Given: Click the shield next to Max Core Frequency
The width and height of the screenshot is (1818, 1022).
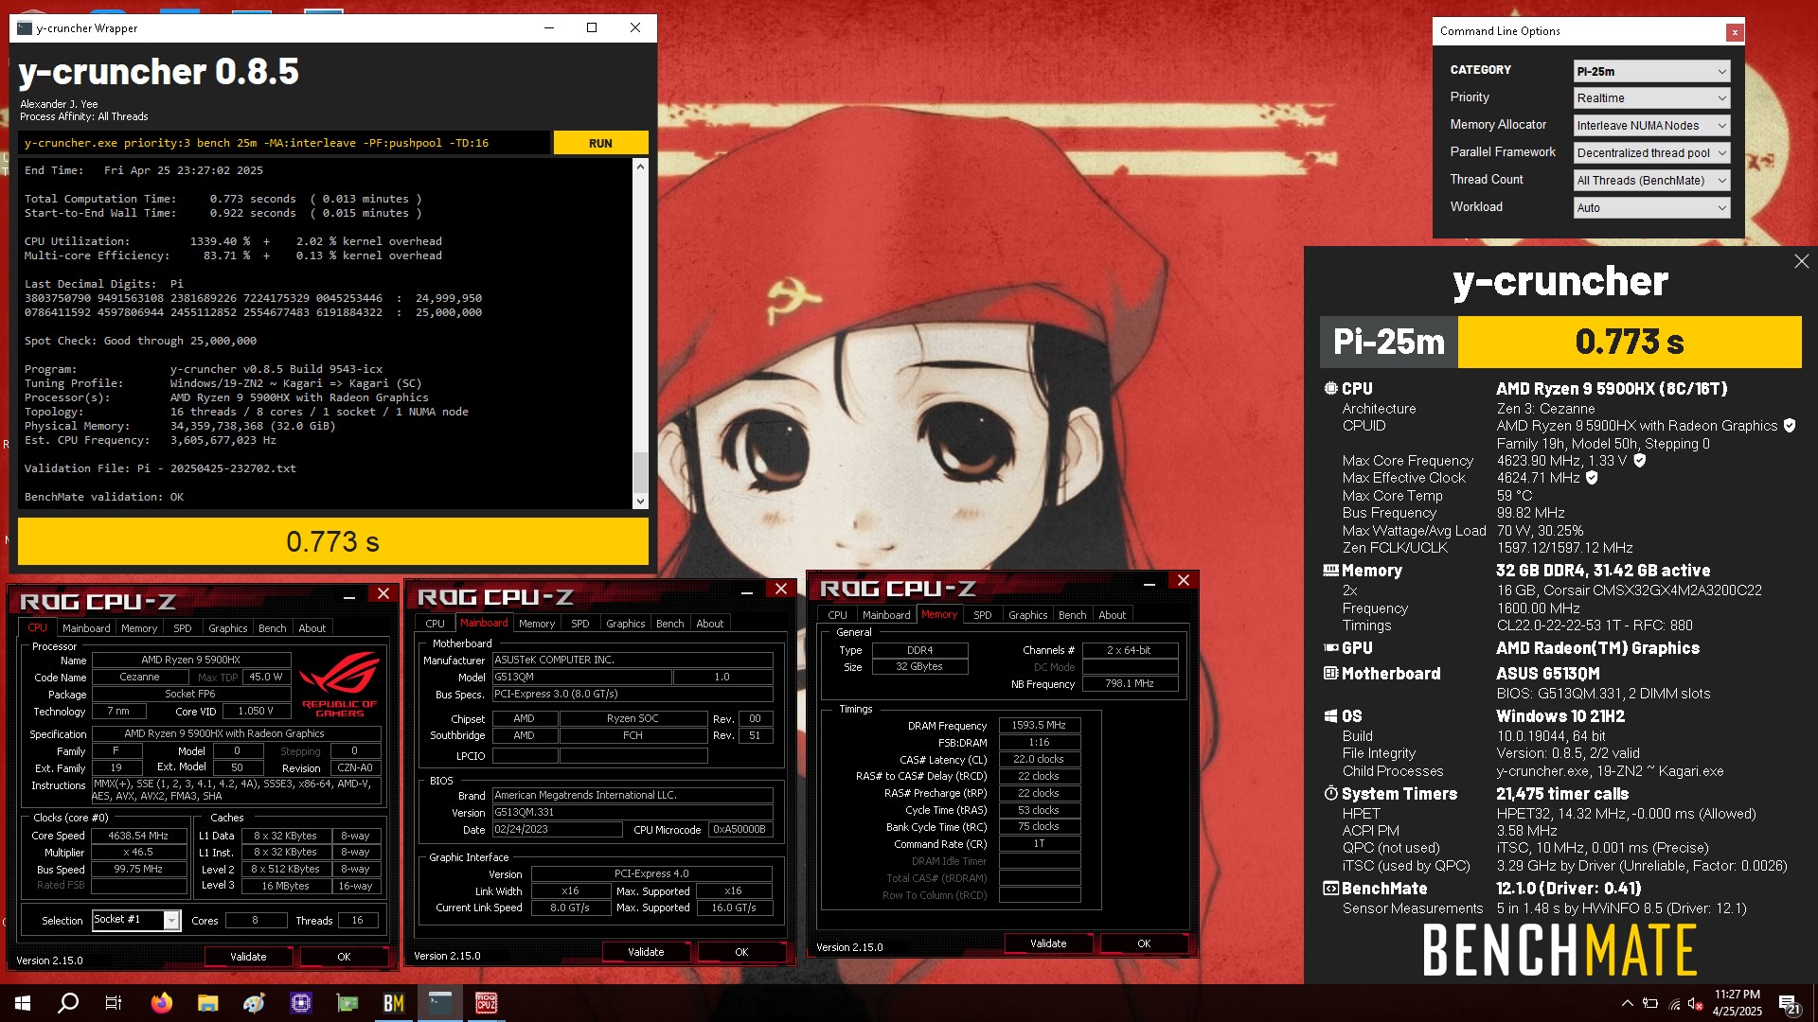Looking at the screenshot, I should [x=1640, y=461].
